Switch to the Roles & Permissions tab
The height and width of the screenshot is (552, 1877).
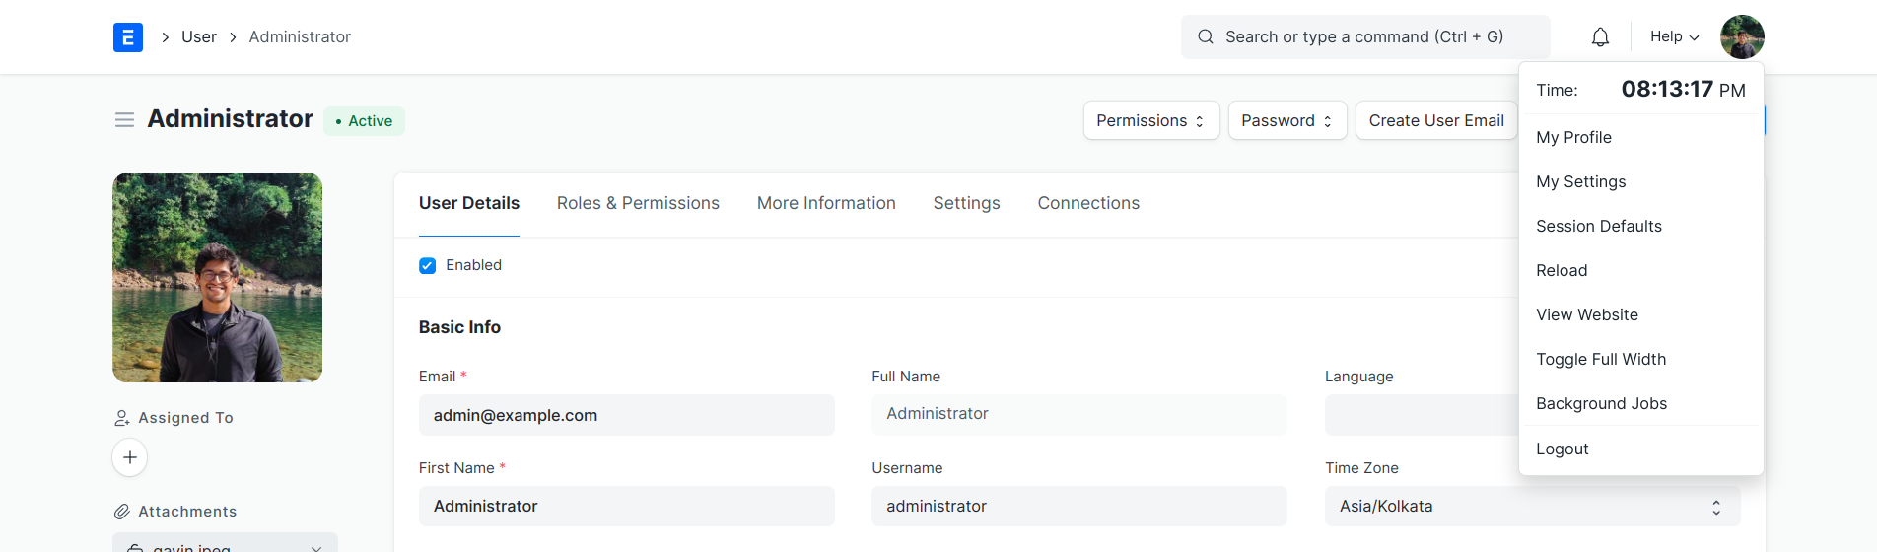(638, 203)
